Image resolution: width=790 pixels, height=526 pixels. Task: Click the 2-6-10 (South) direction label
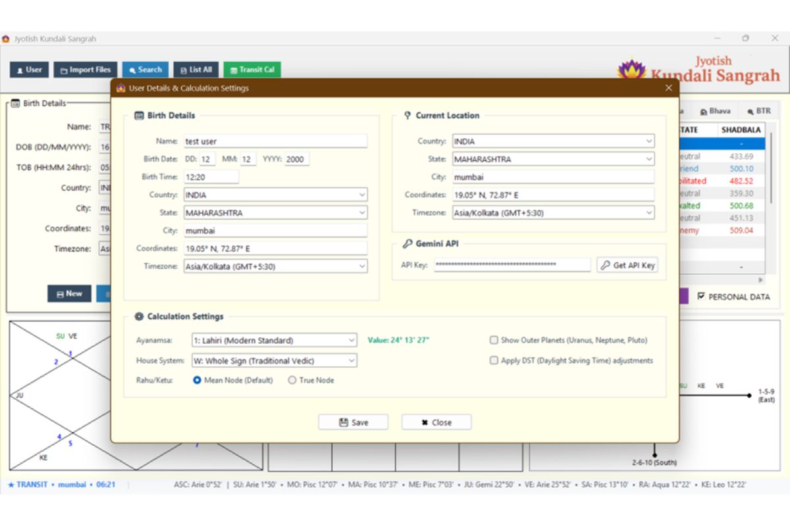click(x=654, y=462)
